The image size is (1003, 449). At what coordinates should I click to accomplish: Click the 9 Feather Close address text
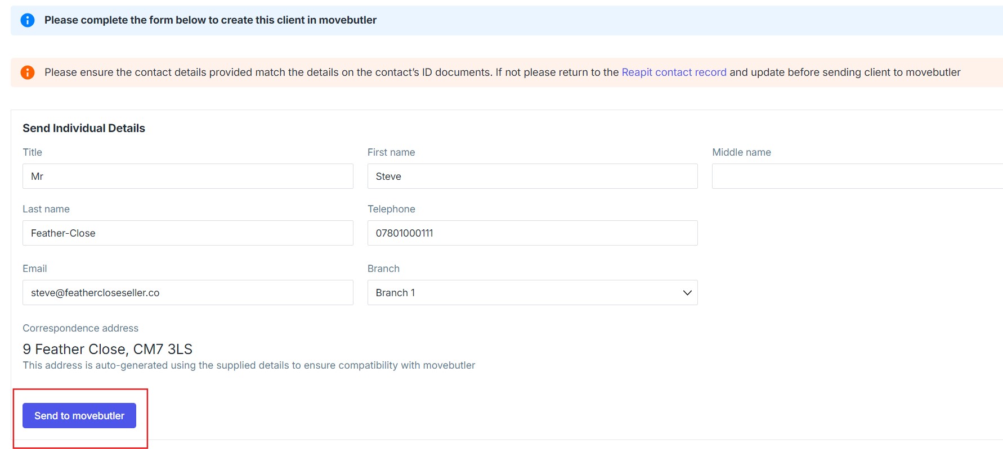tap(108, 350)
